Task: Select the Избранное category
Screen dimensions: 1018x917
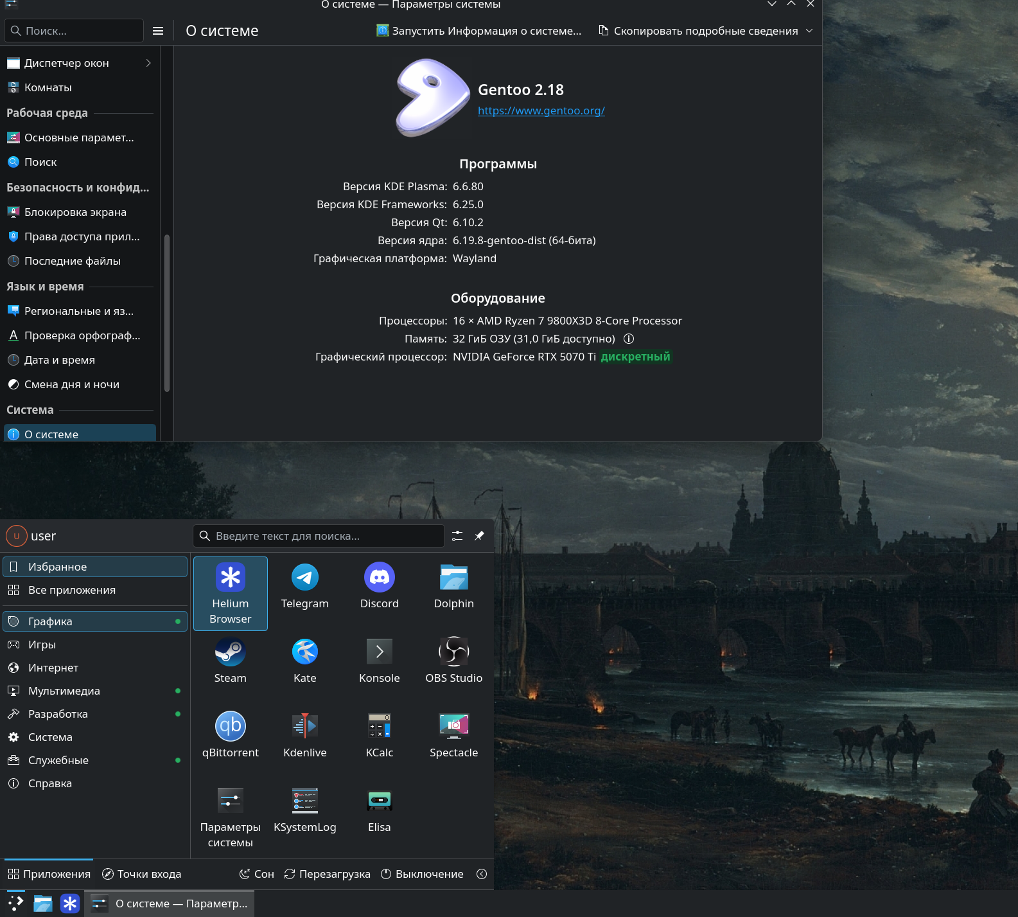Action: (95, 567)
